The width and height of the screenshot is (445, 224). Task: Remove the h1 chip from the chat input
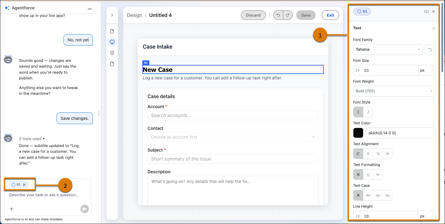(x=24, y=185)
